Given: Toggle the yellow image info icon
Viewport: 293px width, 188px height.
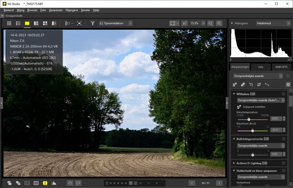Looking at the screenshot, I should tap(45, 183).
